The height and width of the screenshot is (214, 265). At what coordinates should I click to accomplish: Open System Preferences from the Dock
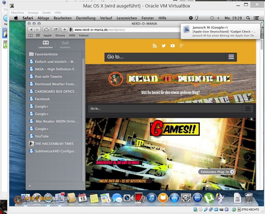pyautogui.click(x=186, y=198)
